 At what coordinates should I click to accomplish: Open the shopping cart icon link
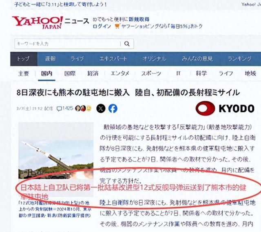117,26
